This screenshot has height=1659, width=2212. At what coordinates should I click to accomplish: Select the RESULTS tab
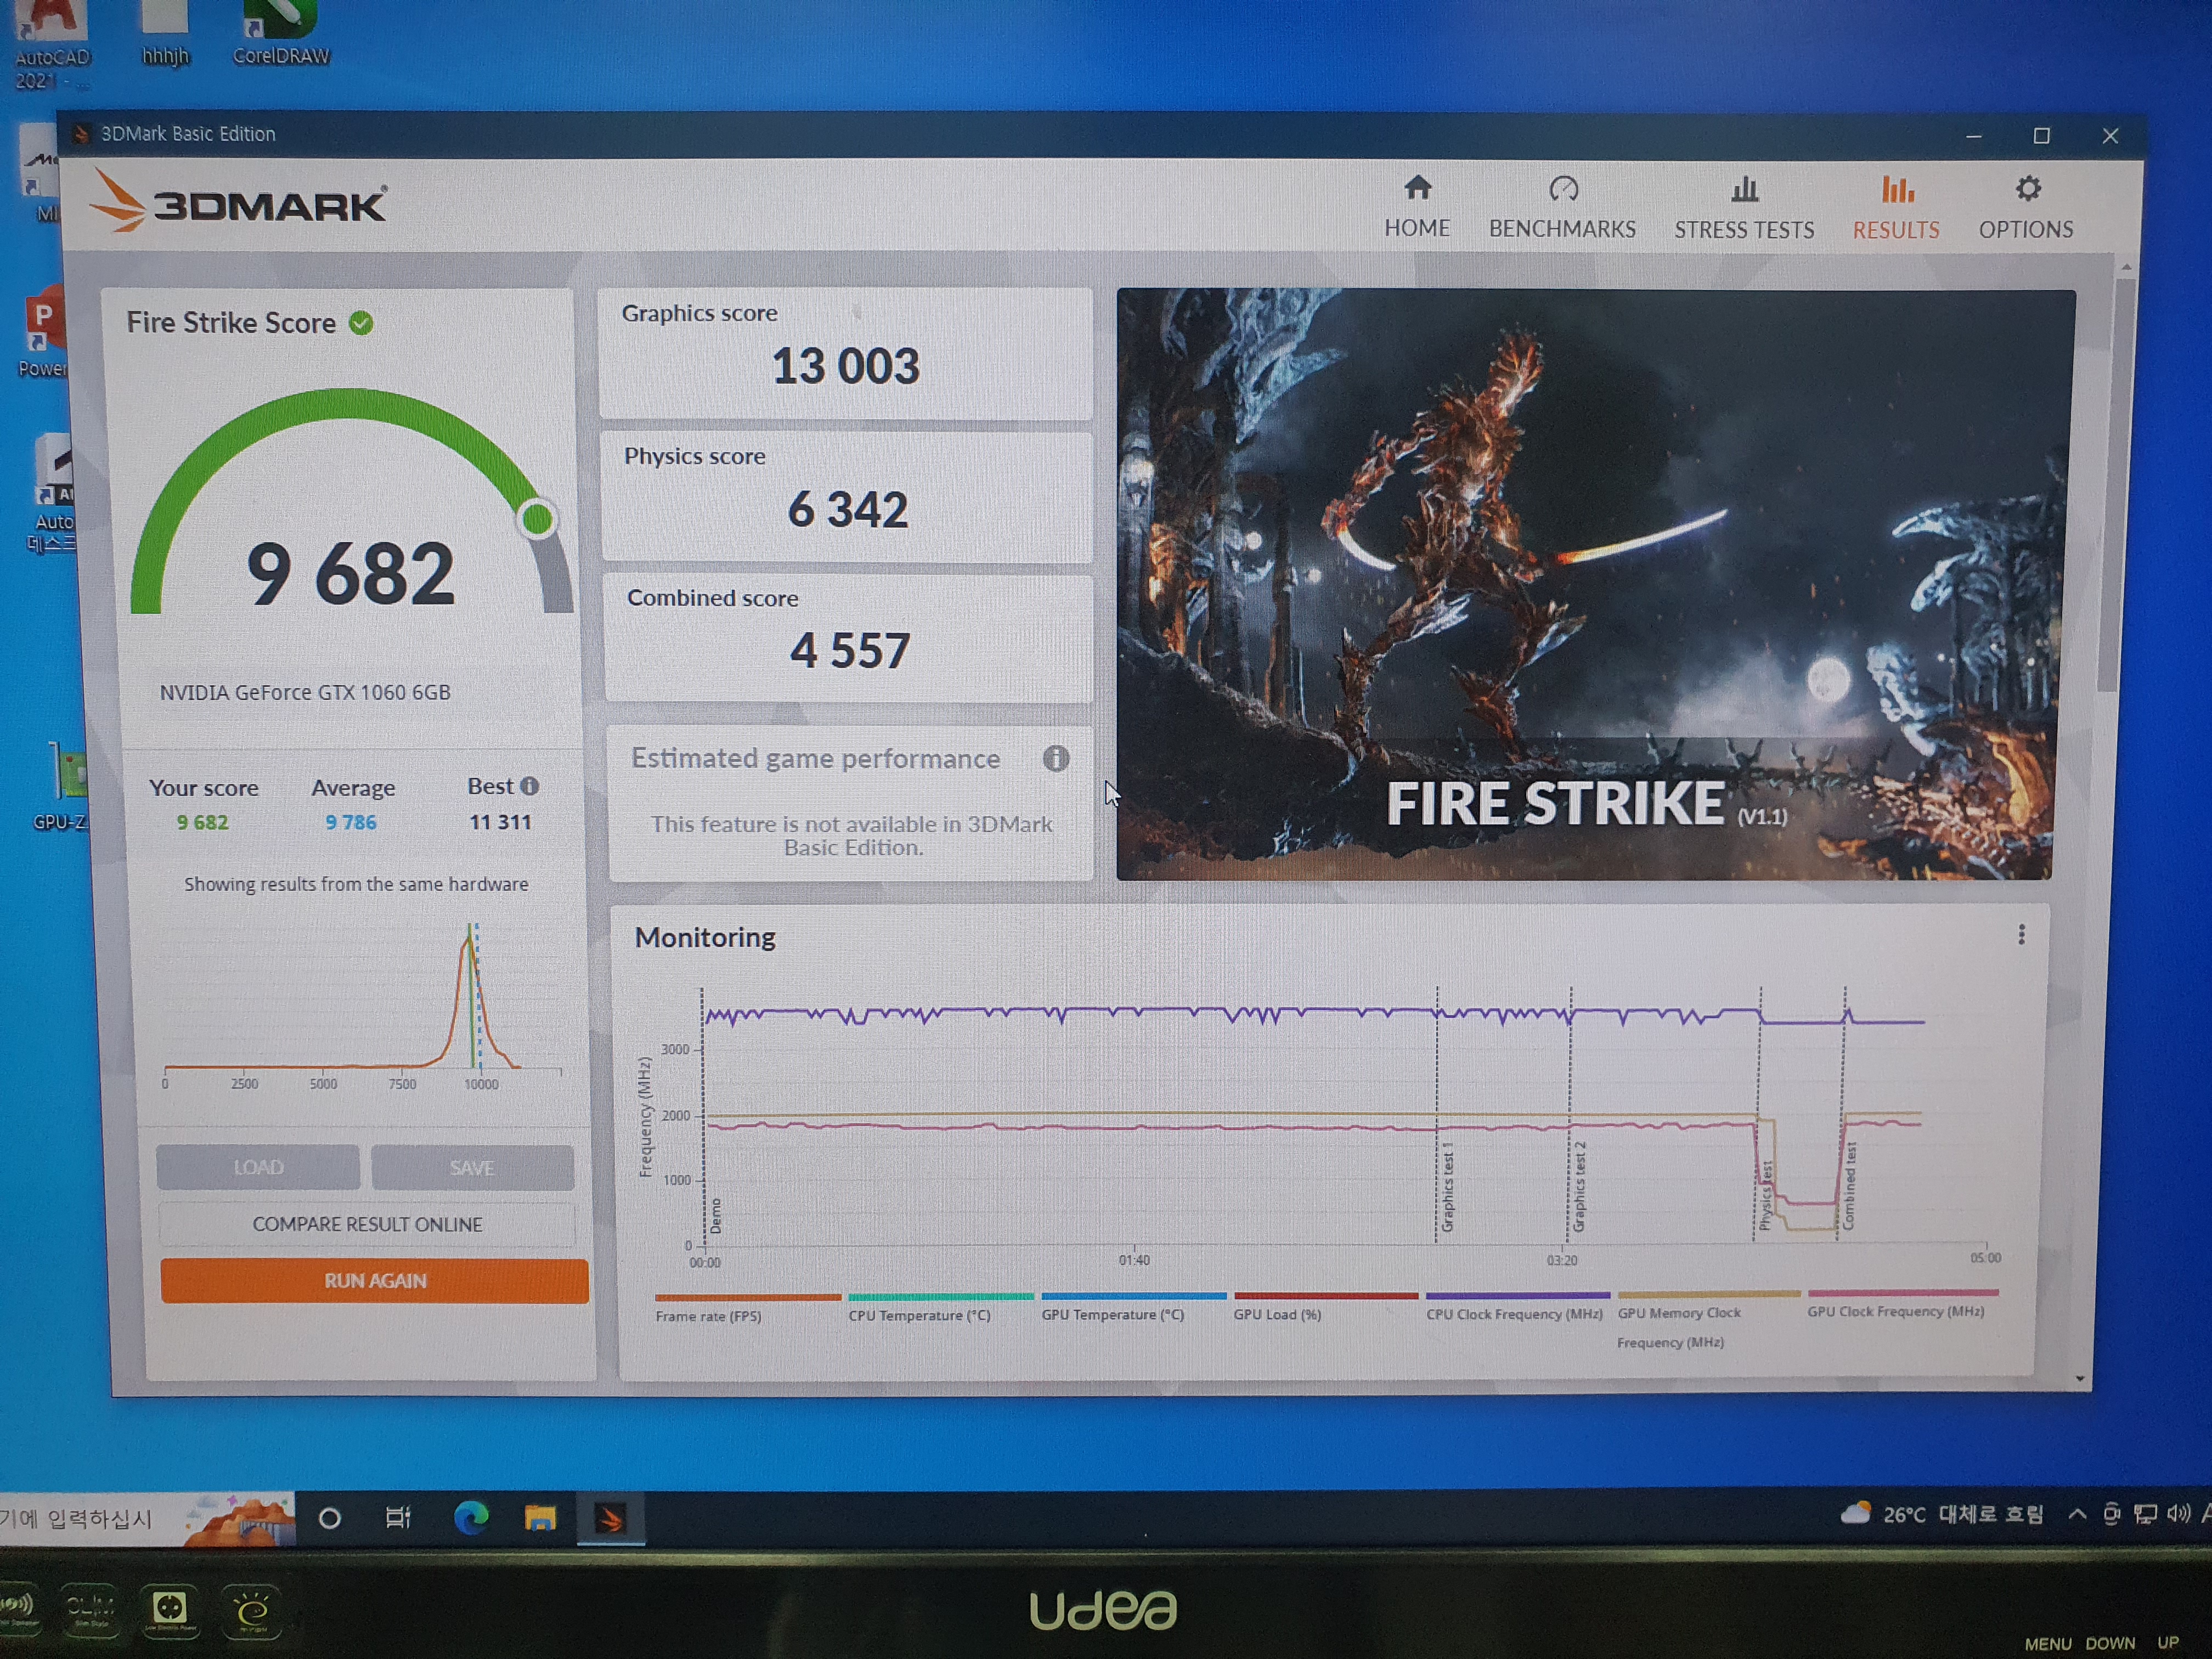1896,209
